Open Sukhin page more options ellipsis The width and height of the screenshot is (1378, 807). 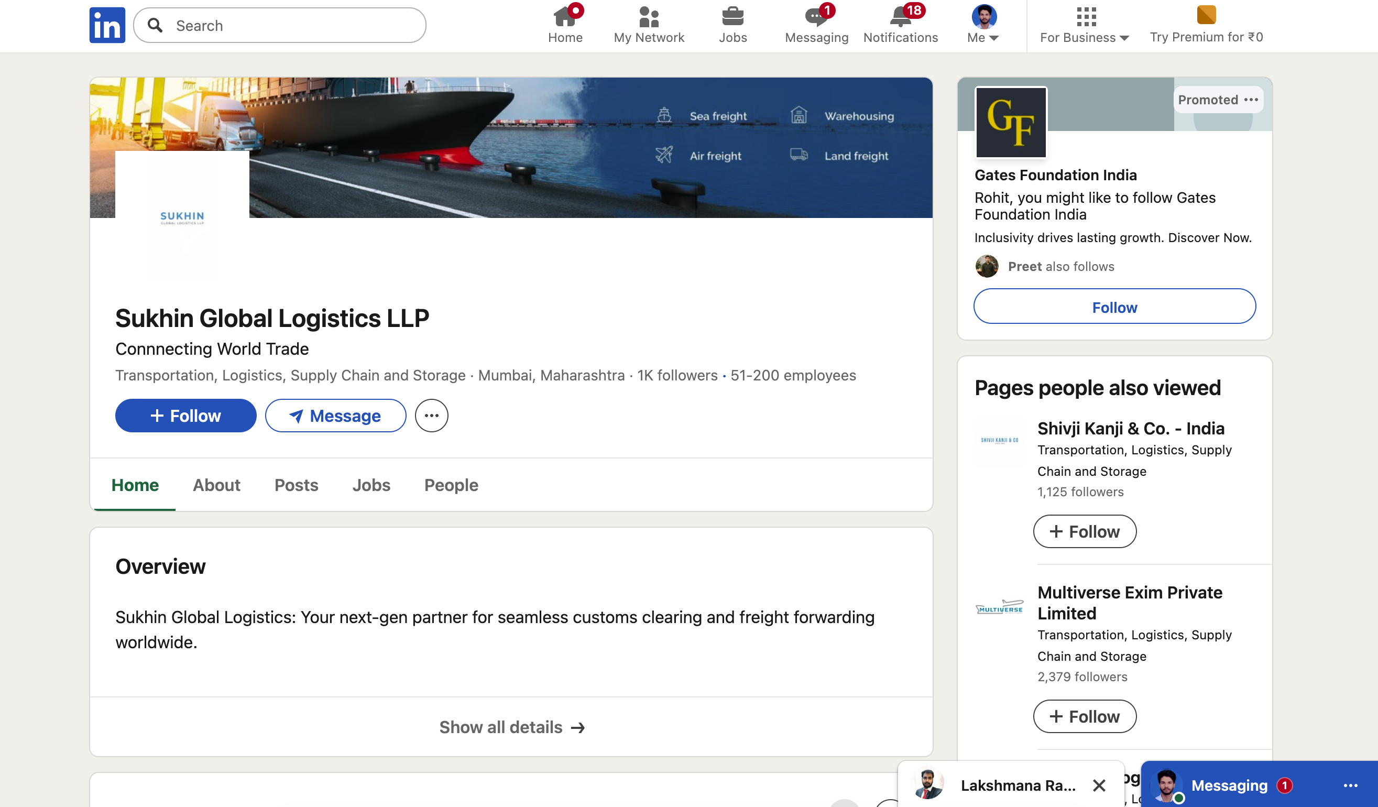click(x=431, y=416)
